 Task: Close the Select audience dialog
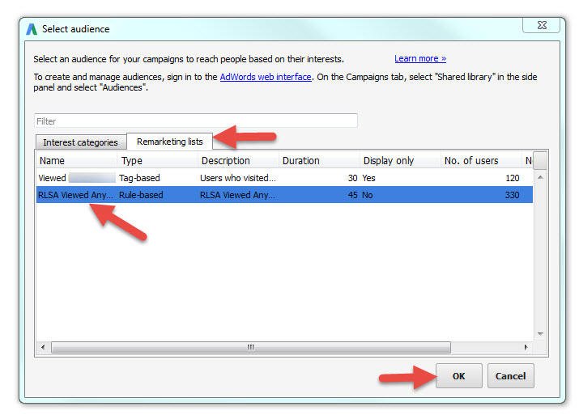click(x=542, y=25)
